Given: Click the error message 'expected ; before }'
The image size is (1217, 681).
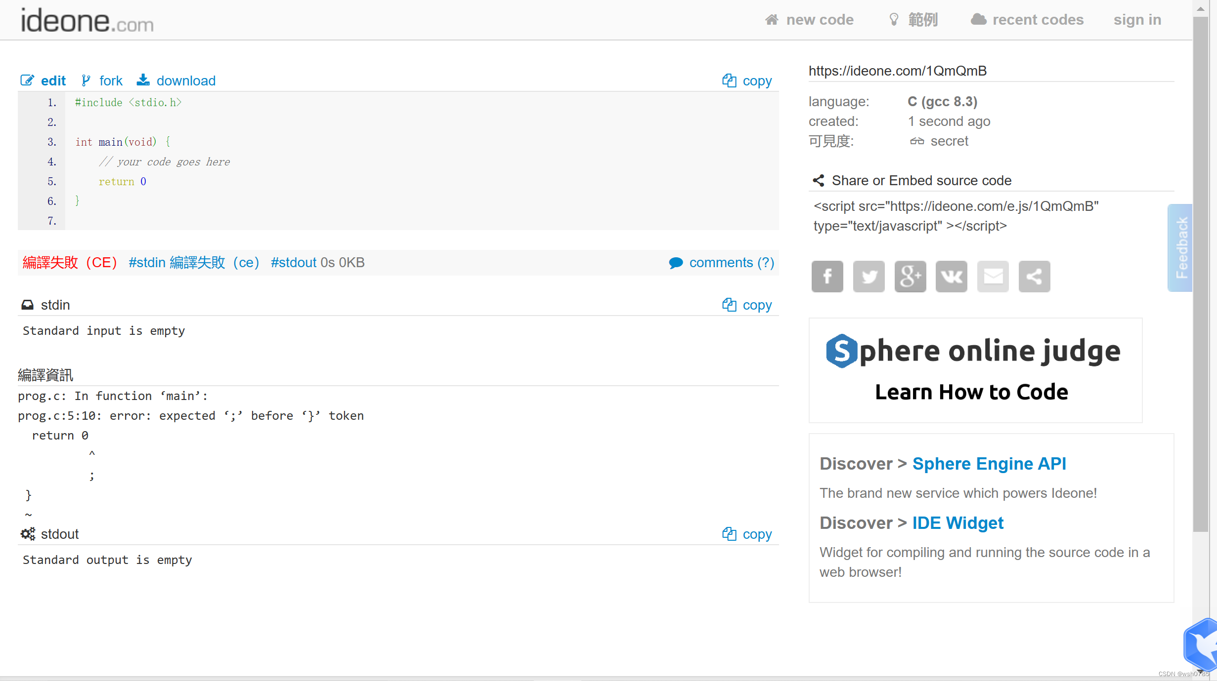Looking at the screenshot, I should [191, 415].
